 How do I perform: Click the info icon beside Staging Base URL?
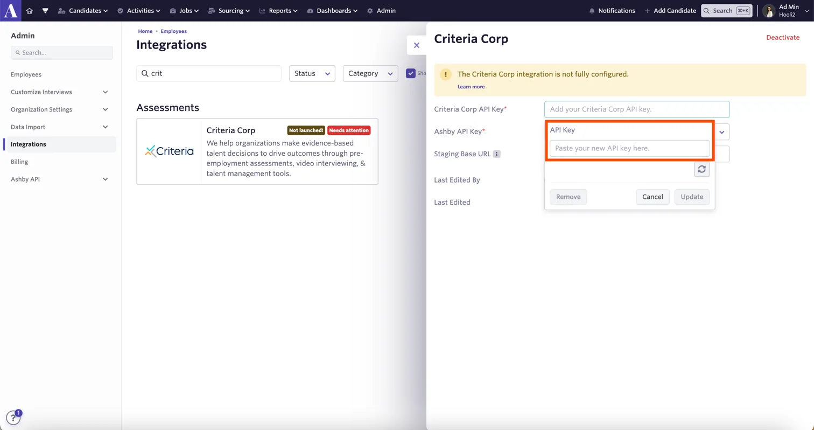pos(497,154)
